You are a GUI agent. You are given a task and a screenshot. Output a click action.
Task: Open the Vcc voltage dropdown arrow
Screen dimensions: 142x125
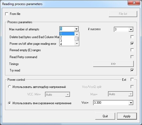(131, 103)
